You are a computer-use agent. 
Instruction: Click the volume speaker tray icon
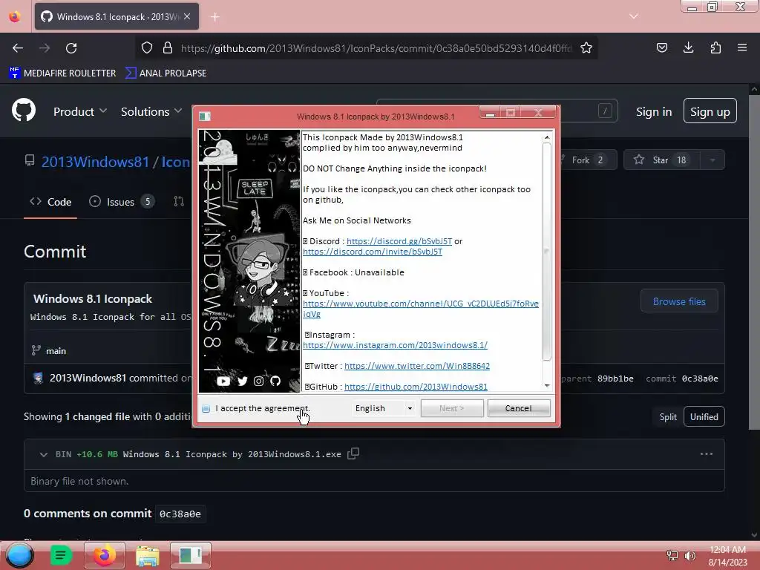pyautogui.click(x=689, y=556)
